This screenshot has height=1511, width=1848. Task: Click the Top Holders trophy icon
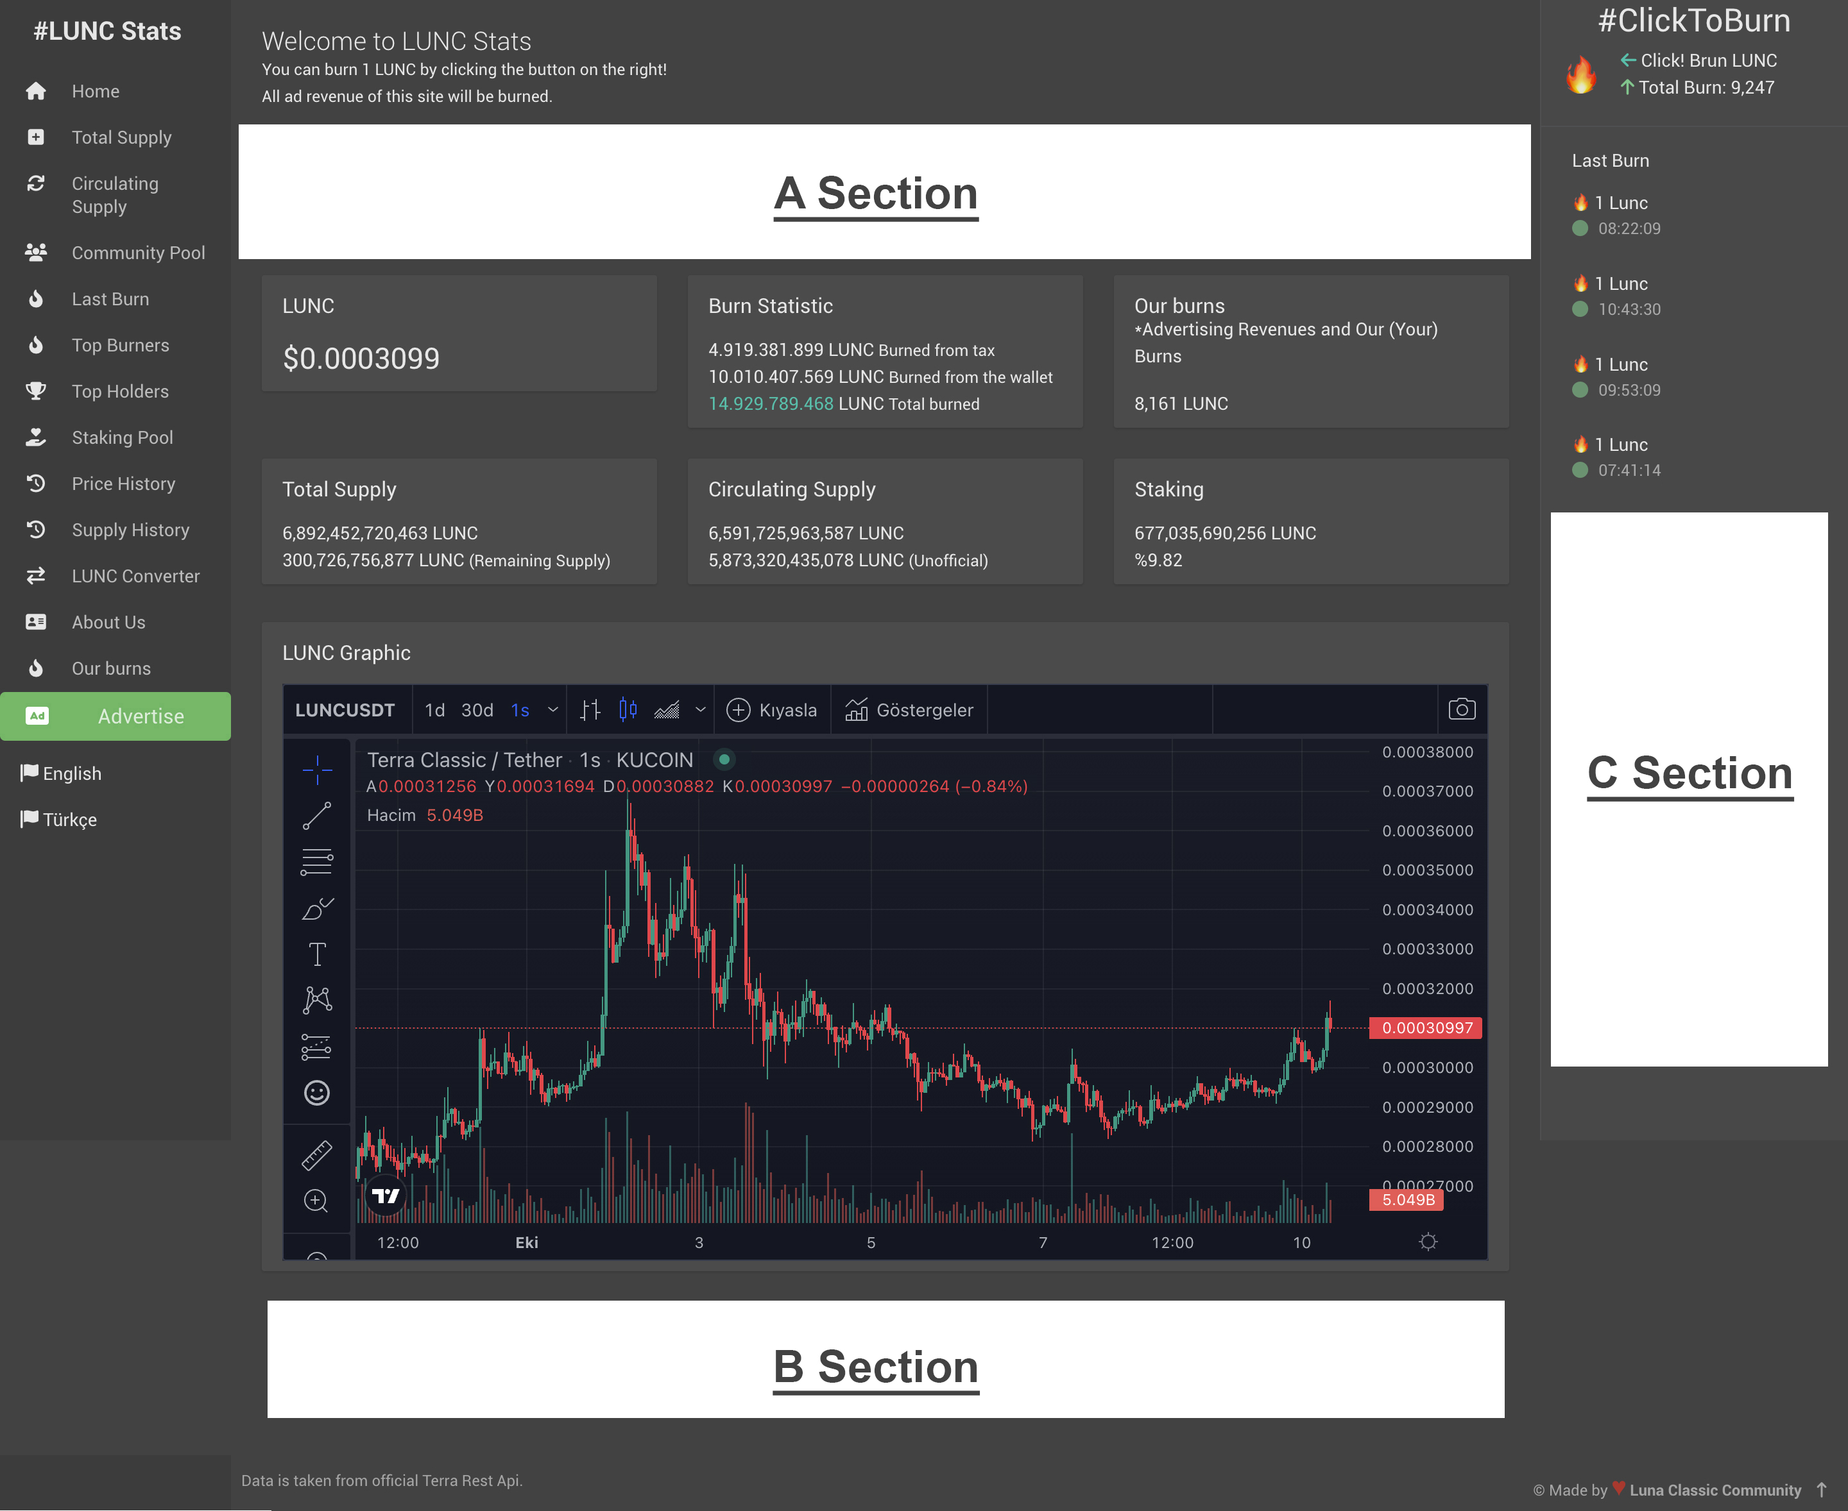(x=36, y=391)
